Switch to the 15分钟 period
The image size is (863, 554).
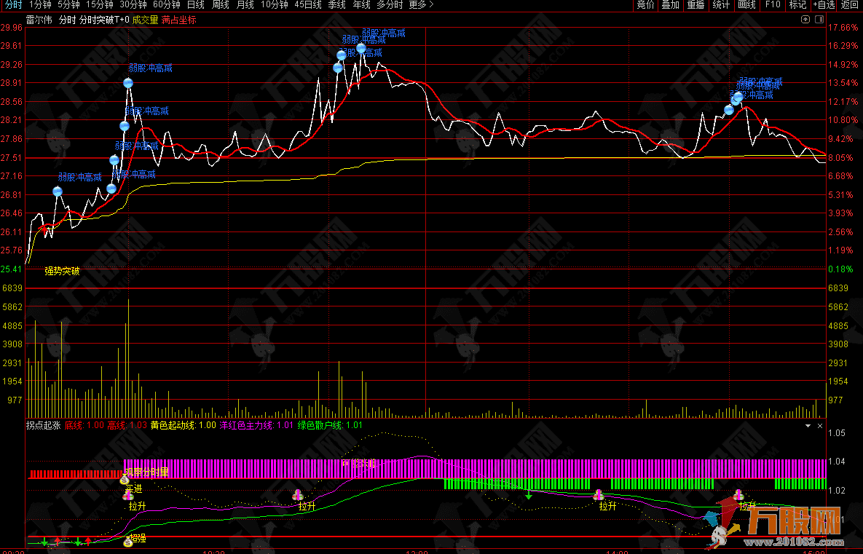[100, 5]
